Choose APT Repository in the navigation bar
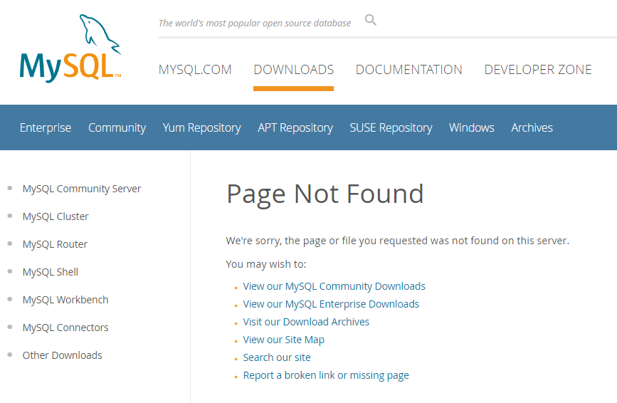The height and width of the screenshot is (403, 617). tap(295, 127)
